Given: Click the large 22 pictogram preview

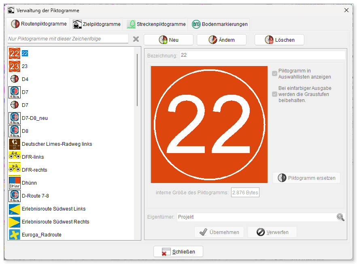Looking at the screenshot, I should (209, 125).
